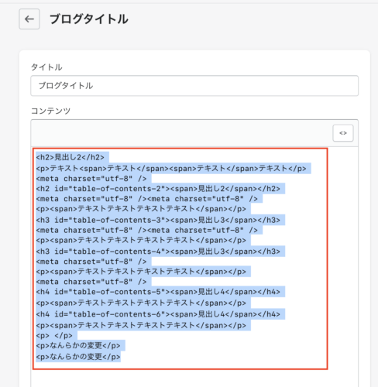
Task: Click the first <p>テキスト<span> paragraph line
Action: click(171, 169)
